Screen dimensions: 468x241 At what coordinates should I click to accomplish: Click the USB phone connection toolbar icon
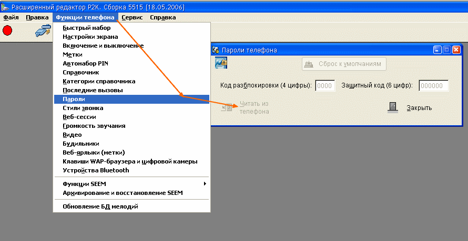43,30
